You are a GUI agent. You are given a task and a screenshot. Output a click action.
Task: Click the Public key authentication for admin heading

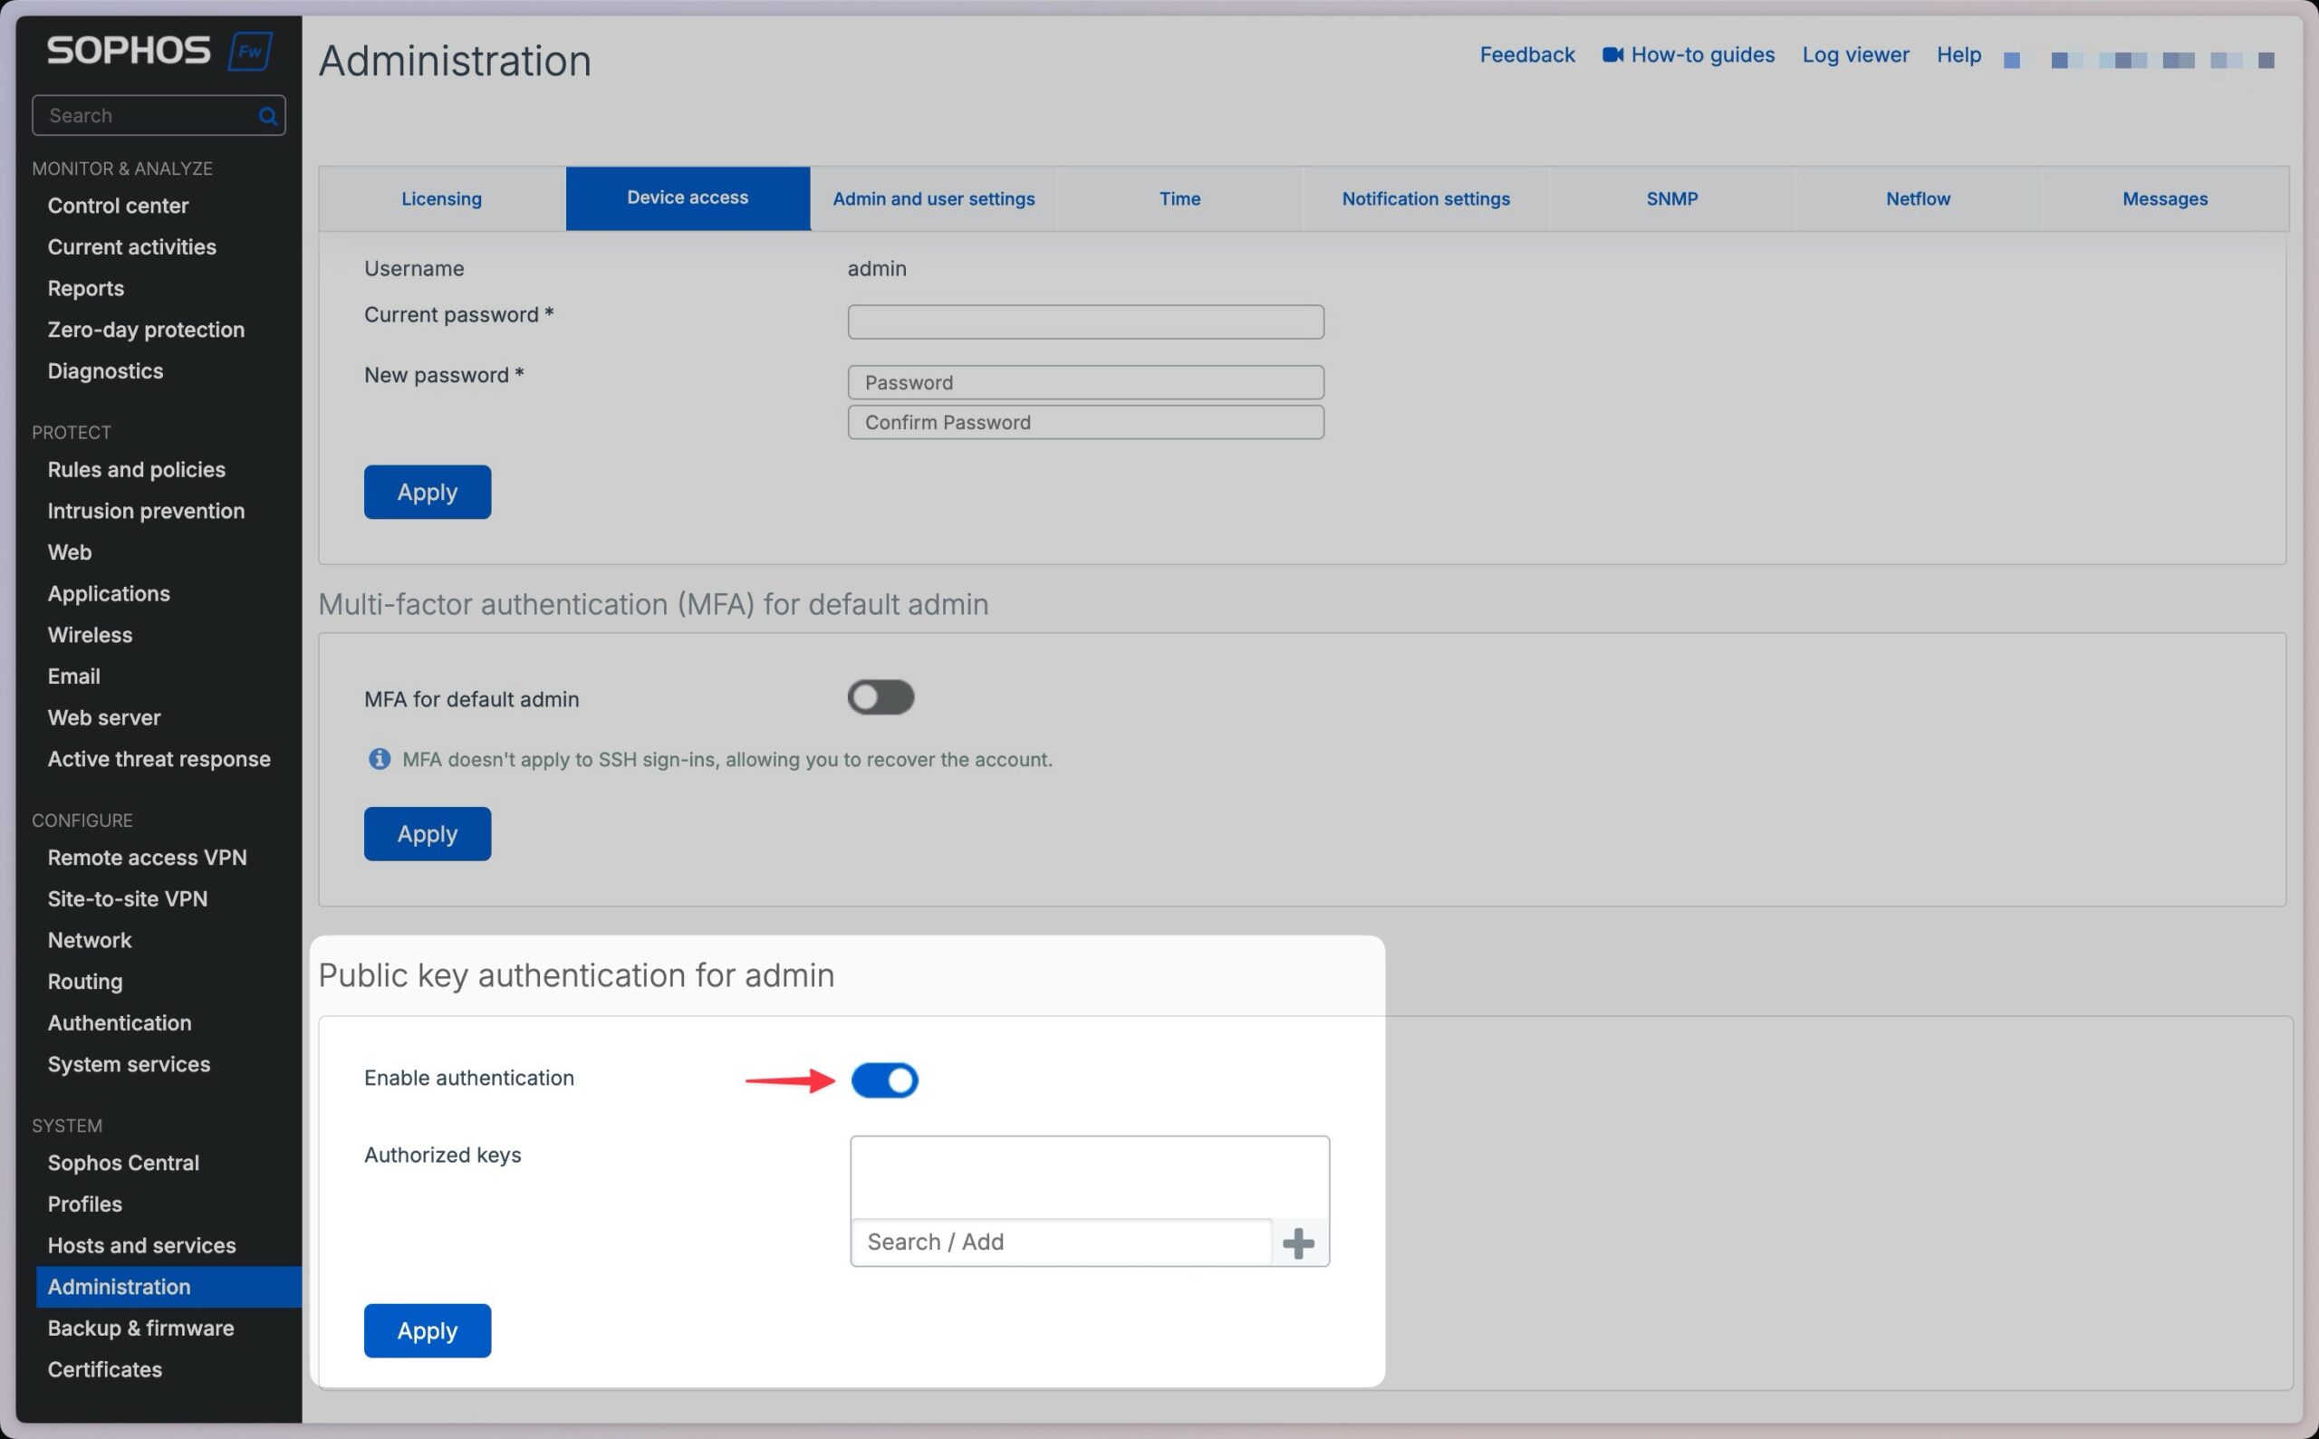pyautogui.click(x=576, y=976)
